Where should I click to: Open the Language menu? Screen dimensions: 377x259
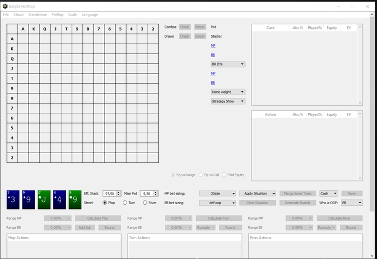(x=90, y=15)
